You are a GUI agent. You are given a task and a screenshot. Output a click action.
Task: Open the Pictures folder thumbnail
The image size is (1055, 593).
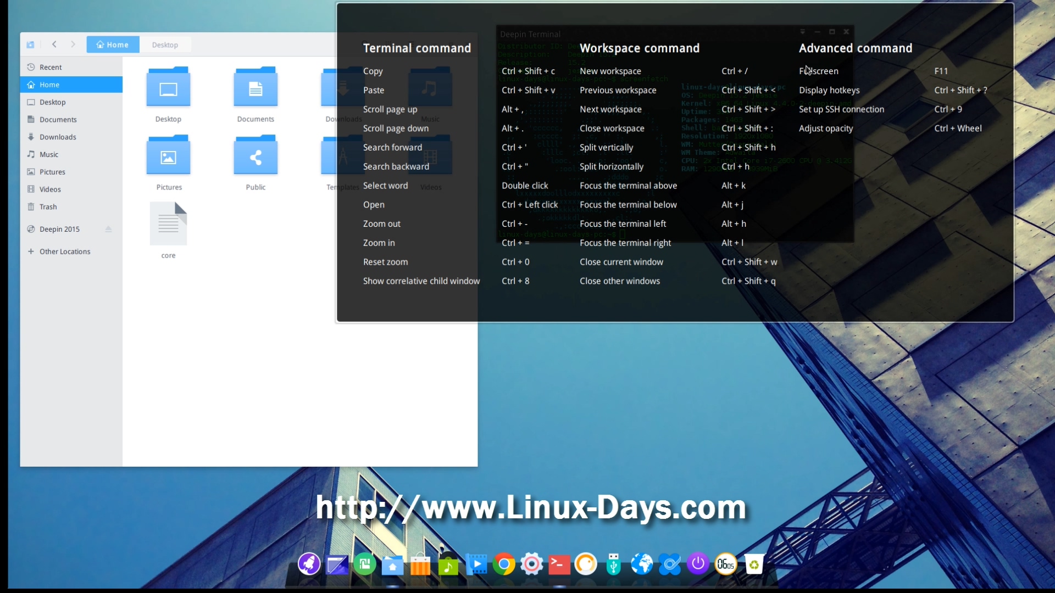pyautogui.click(x=168, y=157)
